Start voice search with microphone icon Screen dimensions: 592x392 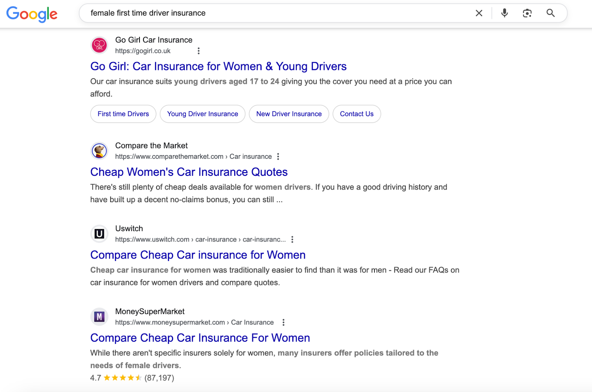point(504,13)
